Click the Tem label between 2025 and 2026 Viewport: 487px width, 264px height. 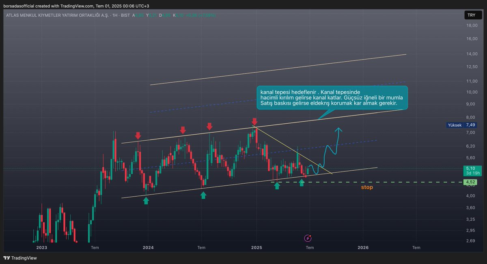310,247
